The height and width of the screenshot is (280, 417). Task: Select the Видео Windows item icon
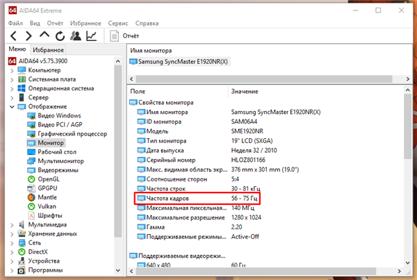pyautogui.click(x=31, y=116)
